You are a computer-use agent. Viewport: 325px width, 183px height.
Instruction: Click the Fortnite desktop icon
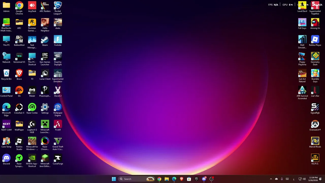[x=58, y=39]
